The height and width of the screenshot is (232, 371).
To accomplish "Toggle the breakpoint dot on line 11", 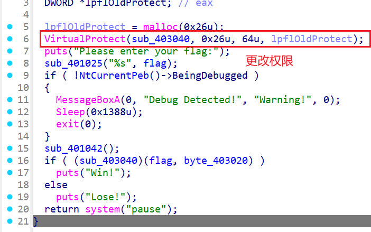I will pos(10,99).
